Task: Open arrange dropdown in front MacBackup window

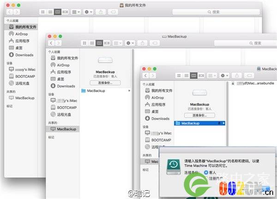Action: (212, 75)
